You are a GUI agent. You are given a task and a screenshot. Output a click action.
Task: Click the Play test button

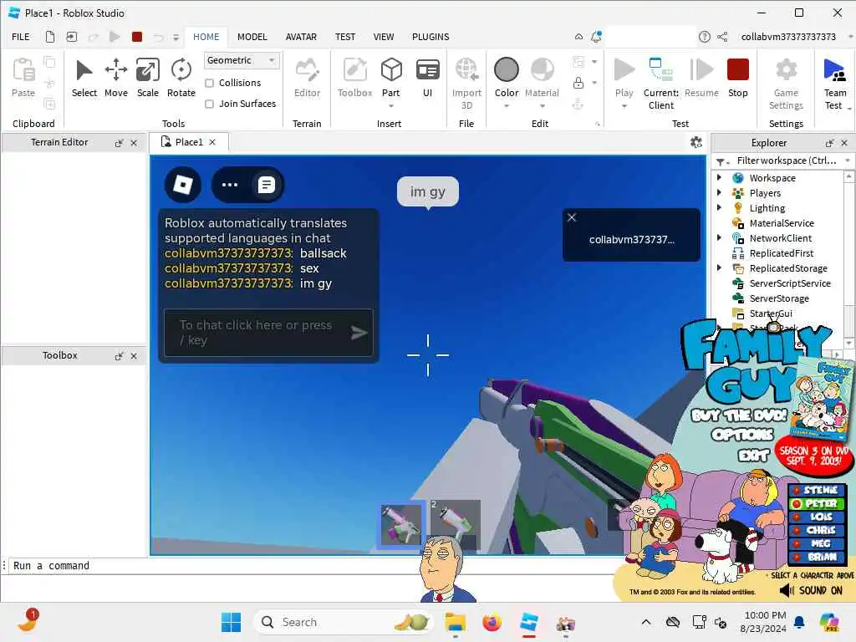pyautogui.click(x=624, y=78)
